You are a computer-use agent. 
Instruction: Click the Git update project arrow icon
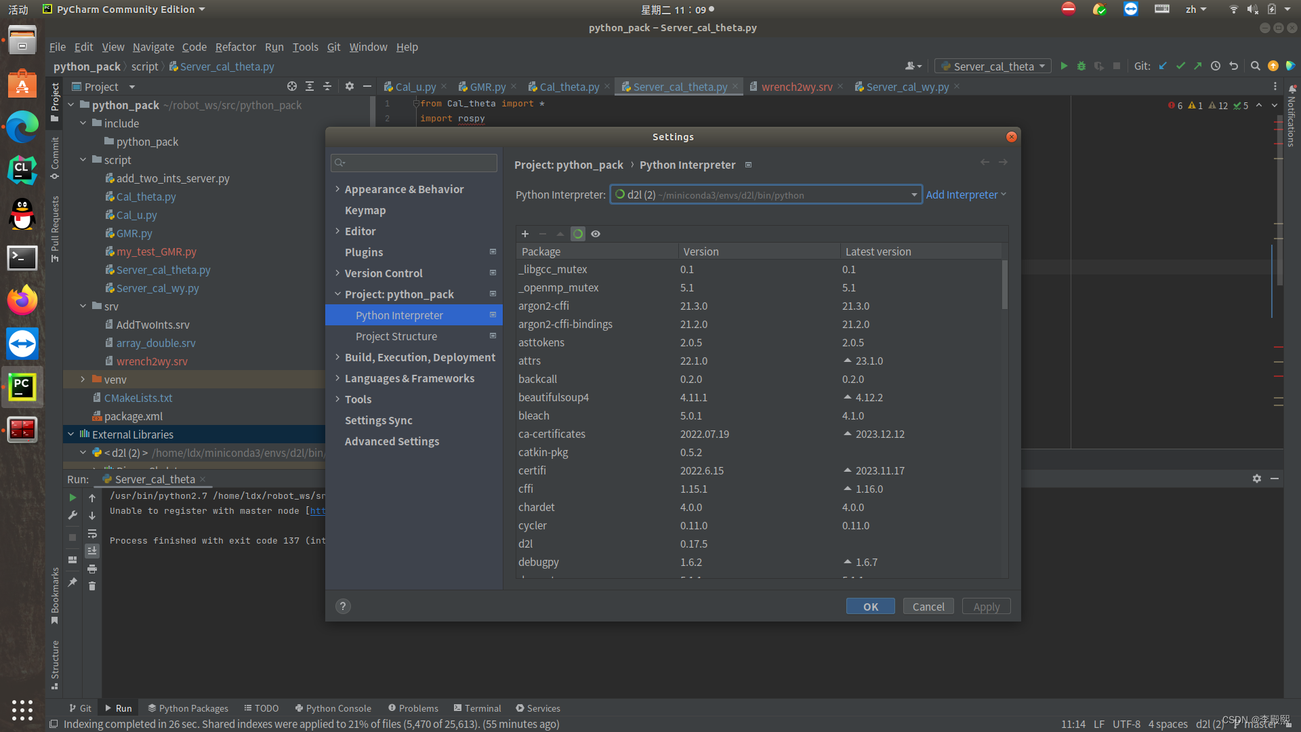[1163, 66]
